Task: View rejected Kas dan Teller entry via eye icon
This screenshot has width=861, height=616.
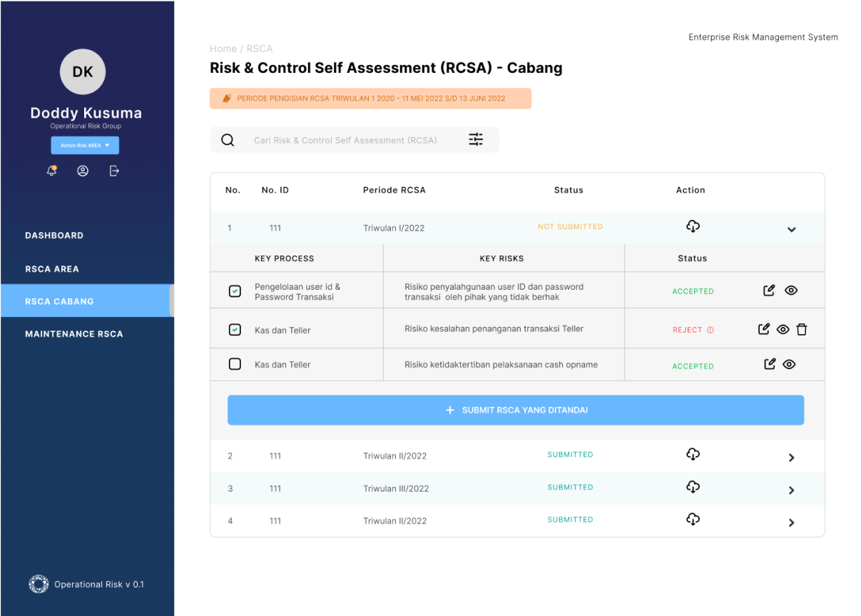Action: [783, 329]
